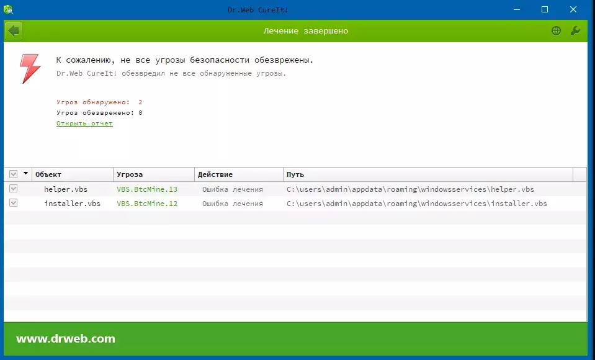Maximize the Dr.Web CureIt! window
595x360 pixels.
tap(545, 9)
